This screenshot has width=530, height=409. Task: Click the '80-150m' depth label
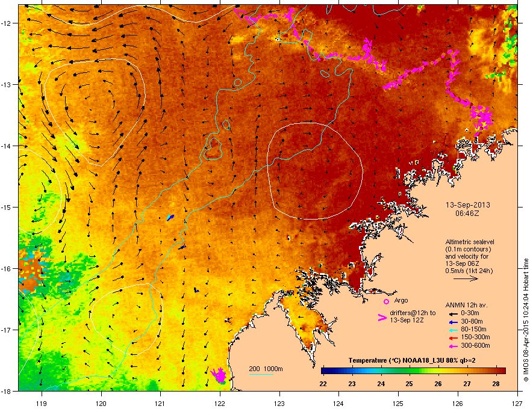[x=473, y=329]
